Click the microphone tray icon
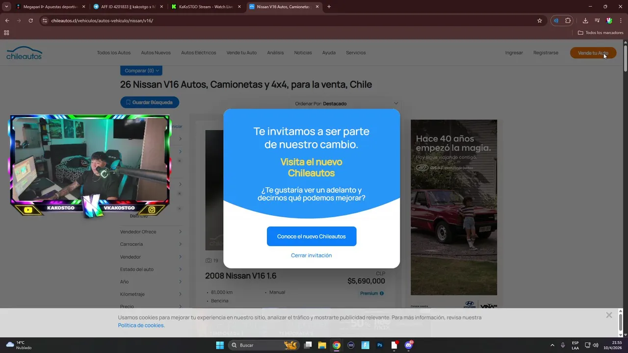Image resolution: width=628 pixels, height=353 pixels. tap(563, 345)
